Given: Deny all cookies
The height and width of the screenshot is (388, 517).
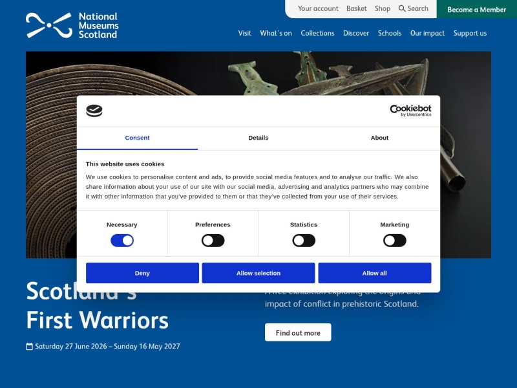Looking at the screenshot, I should 142,273.
